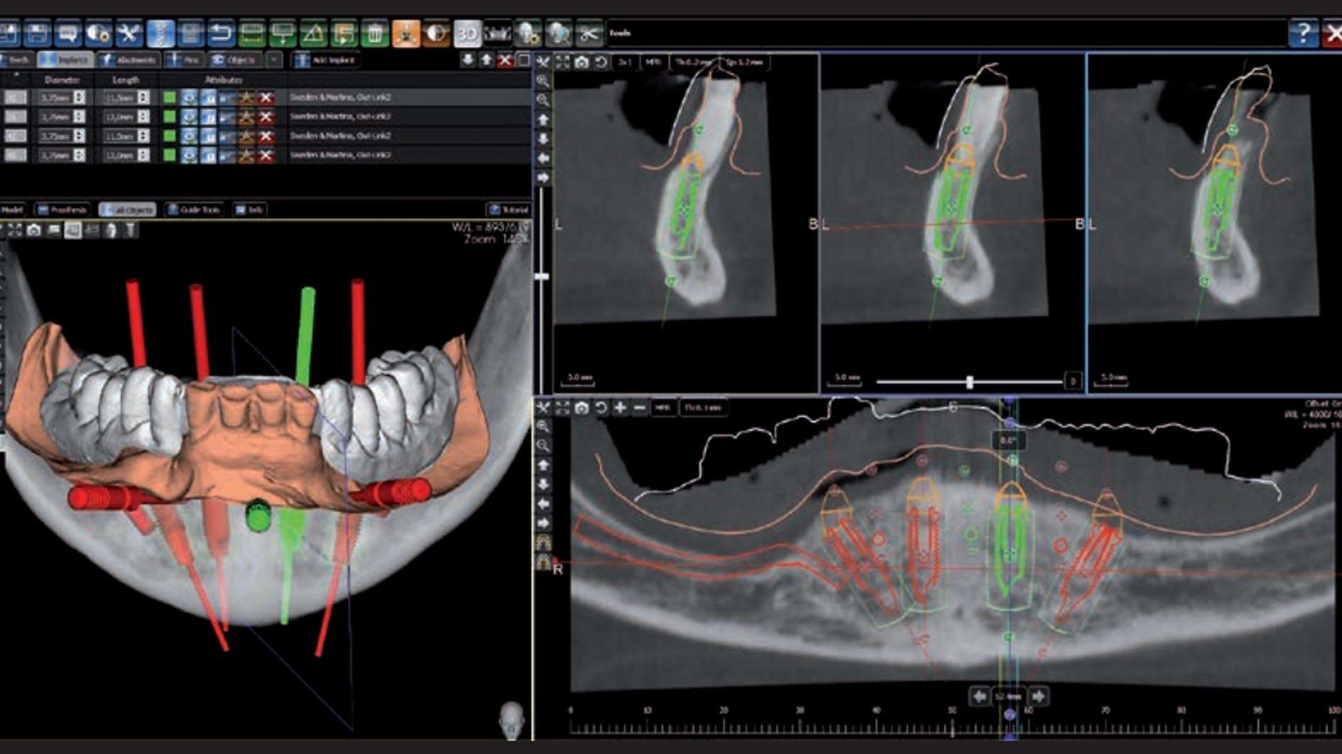
Task: Switch to the Abutments tab
Action: (130, 60)
